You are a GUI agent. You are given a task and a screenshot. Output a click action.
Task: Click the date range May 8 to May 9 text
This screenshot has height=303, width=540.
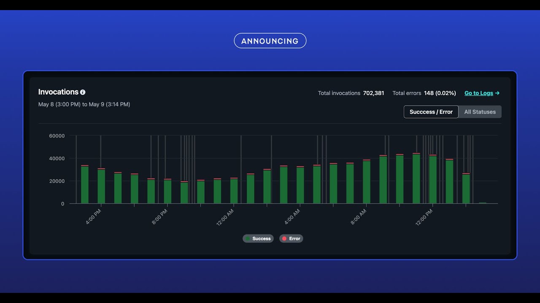pyautogui.click(x=84, y=104)
